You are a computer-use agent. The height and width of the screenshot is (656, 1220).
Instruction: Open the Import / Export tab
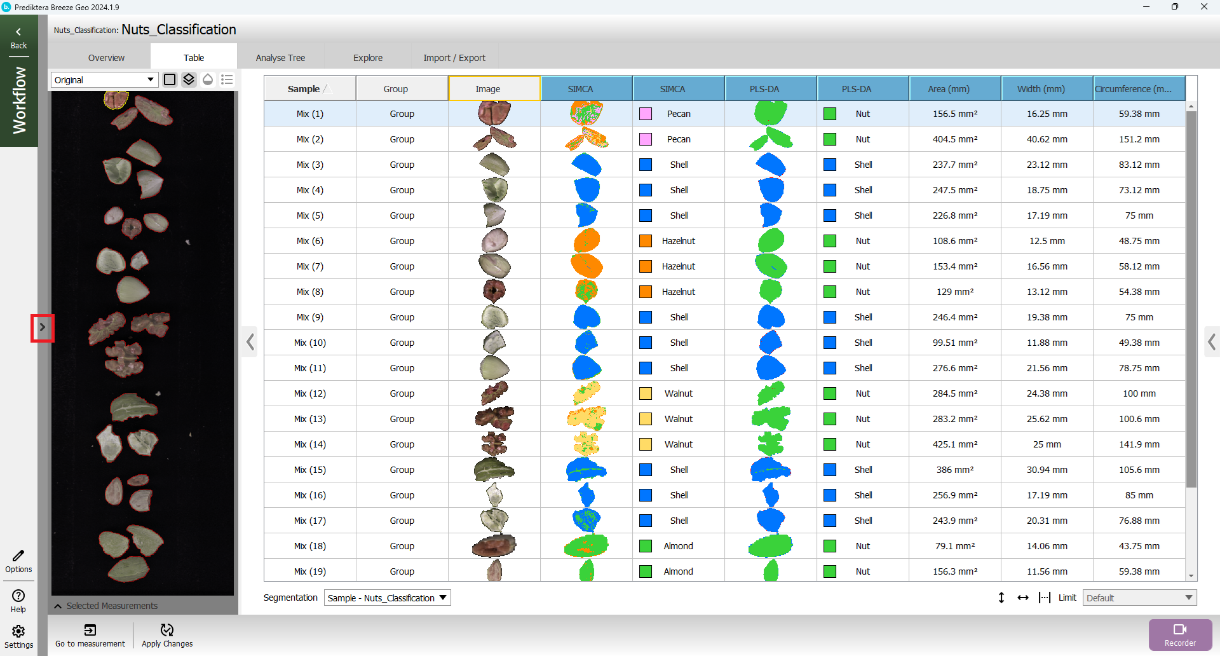(454, 58)
